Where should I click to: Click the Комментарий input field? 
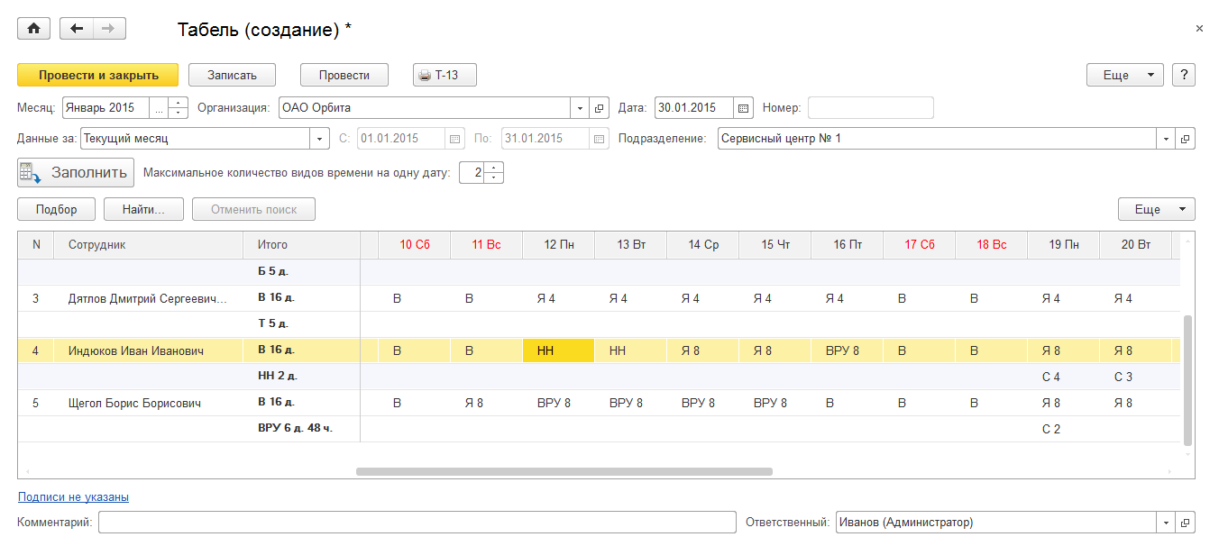click(417, 523)
